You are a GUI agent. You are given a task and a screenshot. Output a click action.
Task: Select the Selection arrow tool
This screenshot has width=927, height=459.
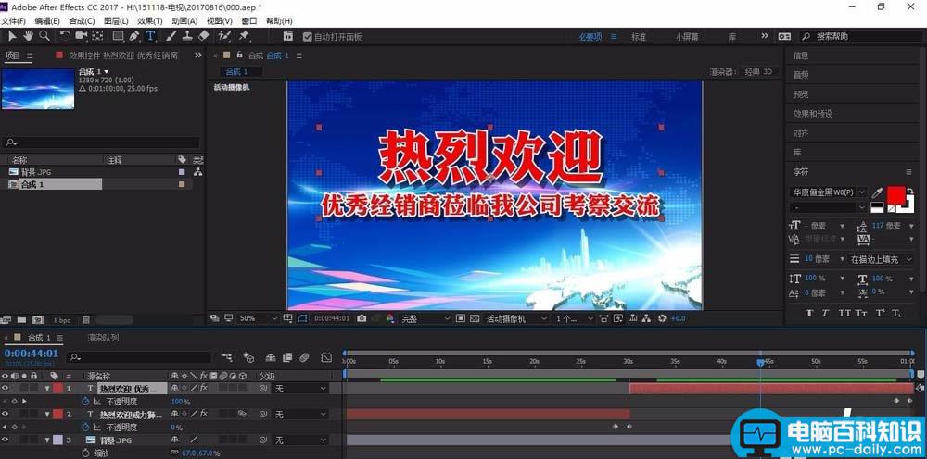(12, 36)
